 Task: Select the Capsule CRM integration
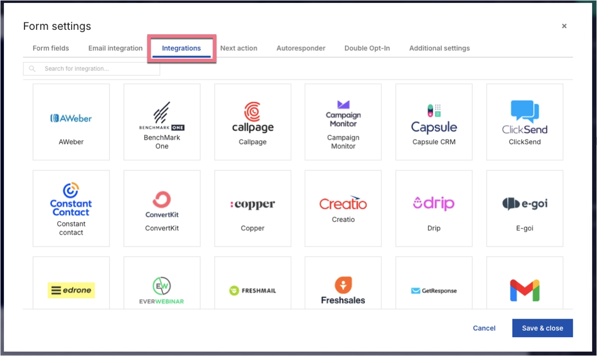pyautogui.click(x=433, y=122)
